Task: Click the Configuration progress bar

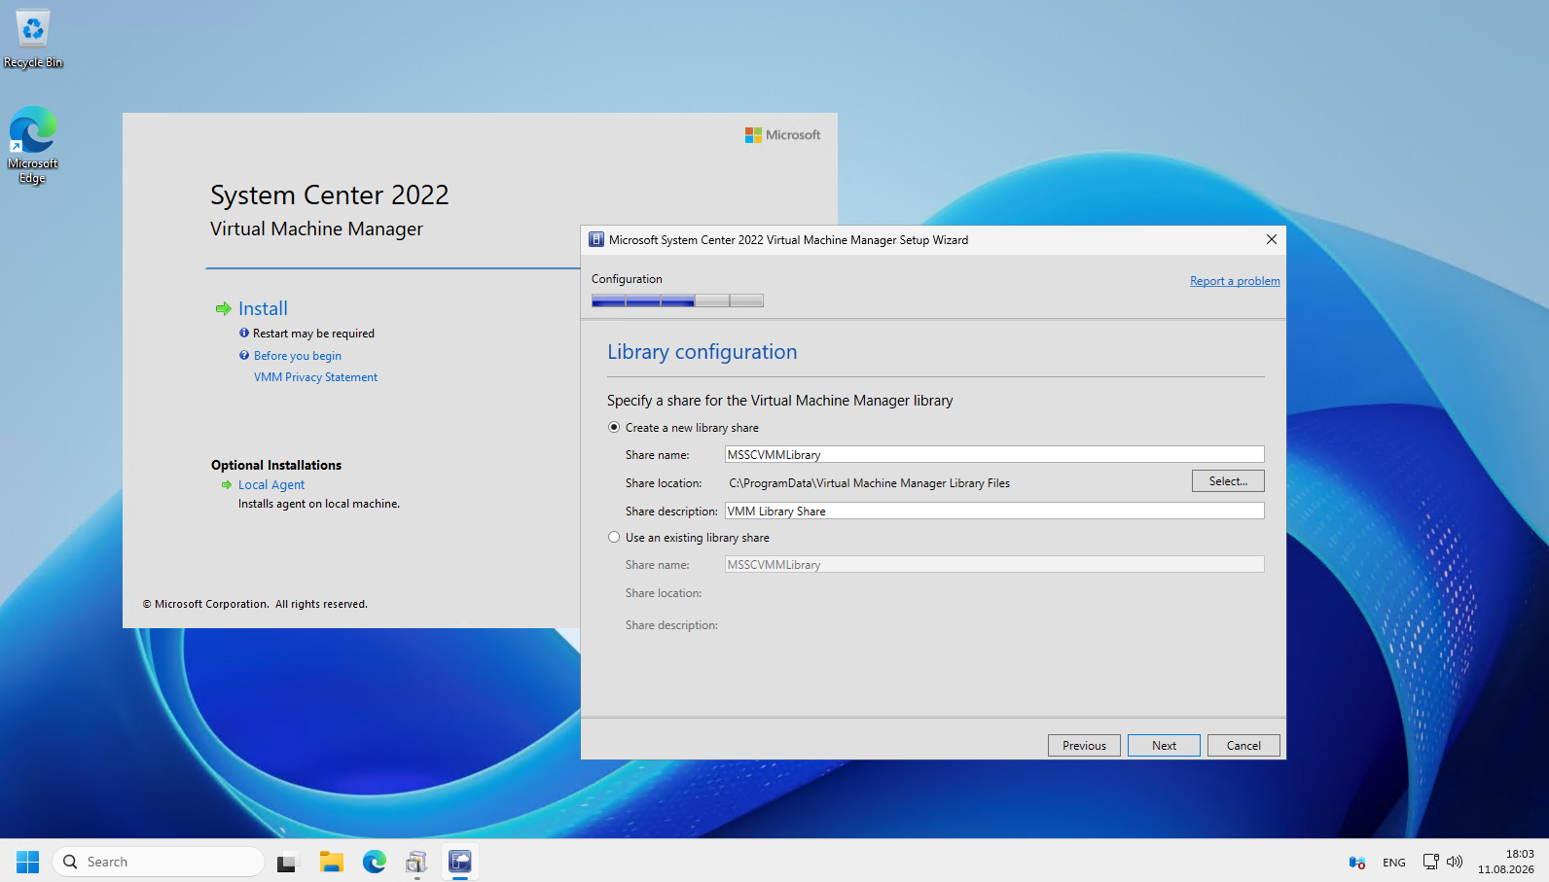Action: click(677, 300)
